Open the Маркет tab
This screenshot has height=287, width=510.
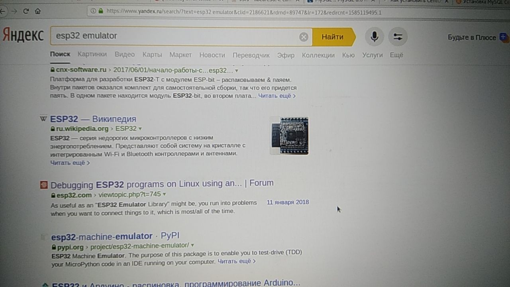coord(180,55)
